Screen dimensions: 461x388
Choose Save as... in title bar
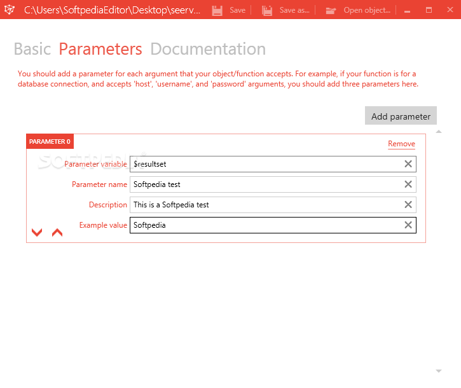(294, 10)
